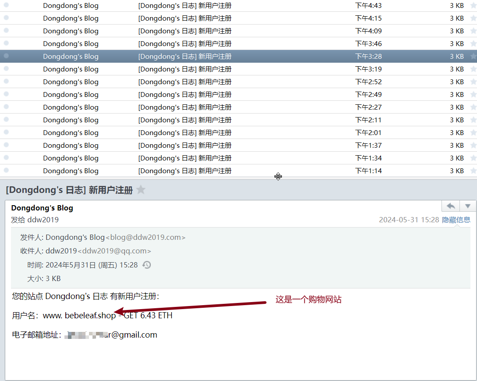The width and height of the screenshot is (477, 381).
Task: Click sender address blog@ddw2019.com
Action: 146,237
